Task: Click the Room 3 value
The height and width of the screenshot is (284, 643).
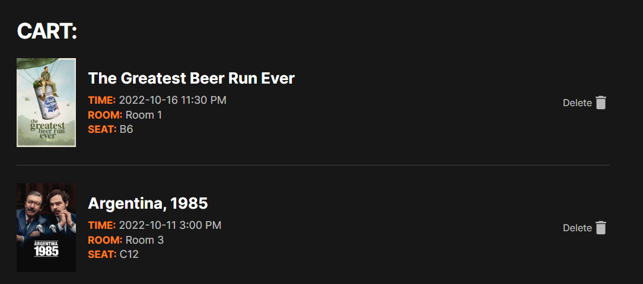Action: 145,240
